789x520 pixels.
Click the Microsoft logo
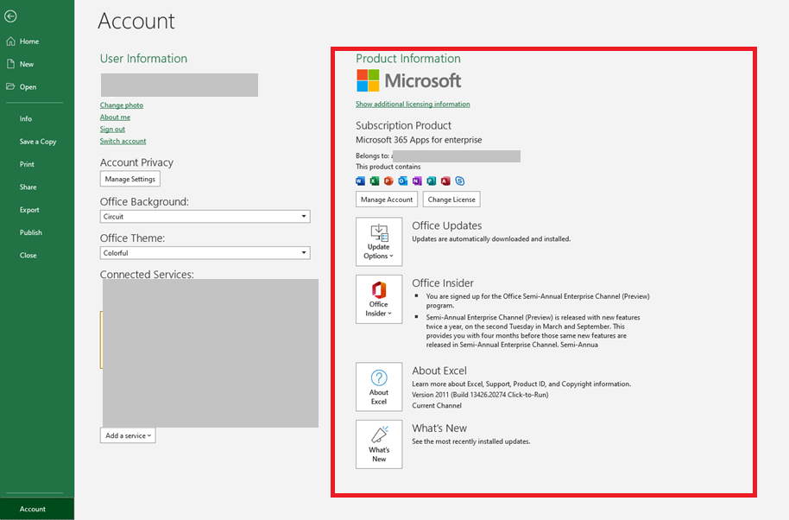pyautogui.click(x=408, y=80)
